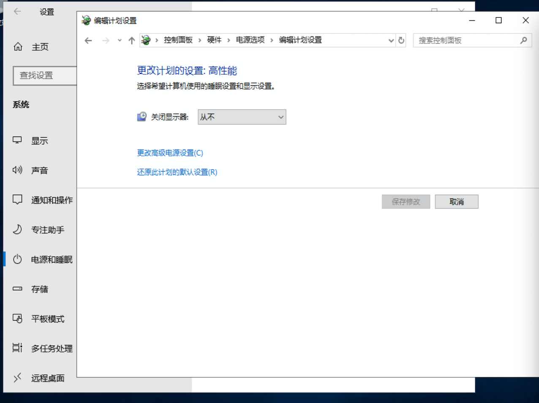This screenshot has width=539, height=403.
Task: Click the 通知和操作 speech bubble icon
Action: (x=17, y=199)
